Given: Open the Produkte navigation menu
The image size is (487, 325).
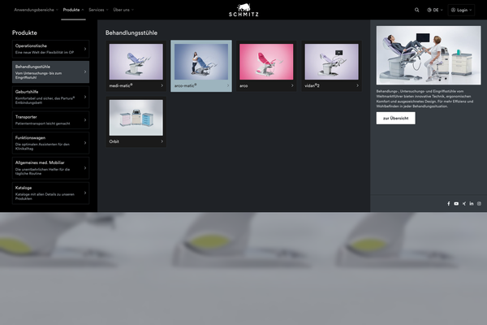Looking at the screenshot, I should point(73,10).
